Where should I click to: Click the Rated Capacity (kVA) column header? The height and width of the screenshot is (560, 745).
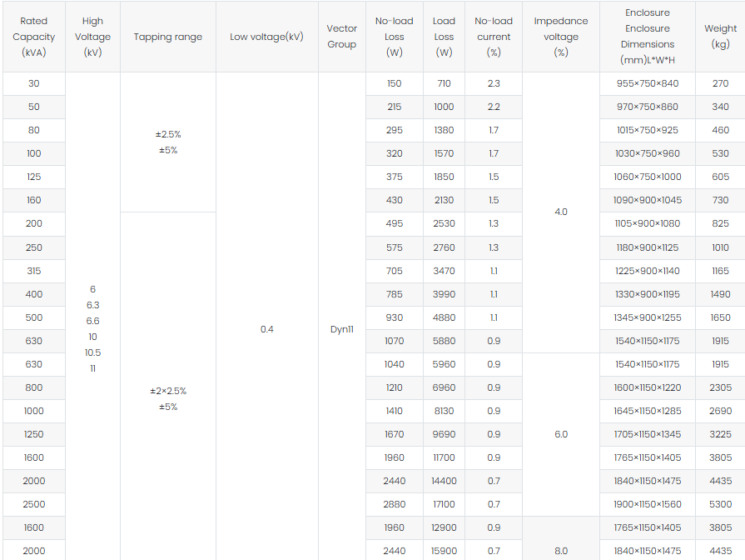34,37
